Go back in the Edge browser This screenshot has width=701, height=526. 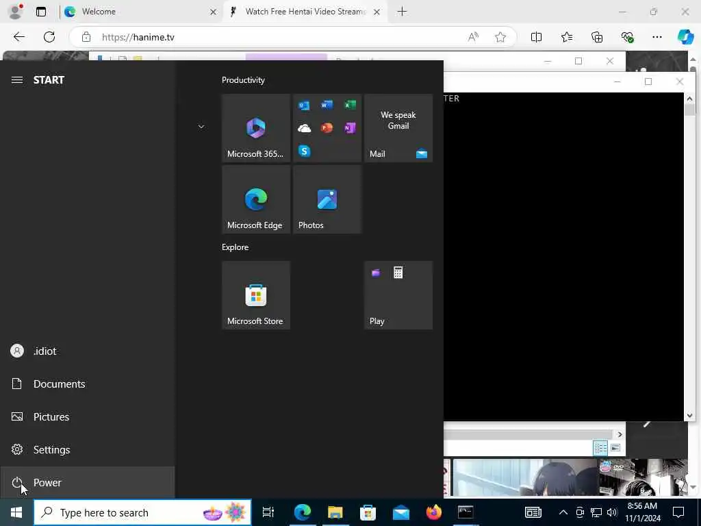(18, 37)
